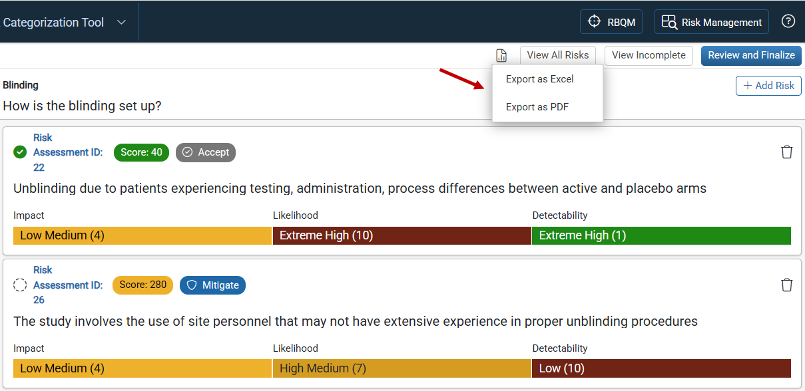The width and height of the screenshot is (805, 391).
Task: Go to Risk Management
Action: tap(712, 22)
